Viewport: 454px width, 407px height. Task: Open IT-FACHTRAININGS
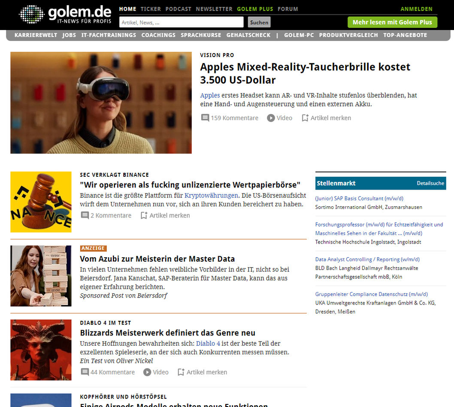tap(109, 35)
